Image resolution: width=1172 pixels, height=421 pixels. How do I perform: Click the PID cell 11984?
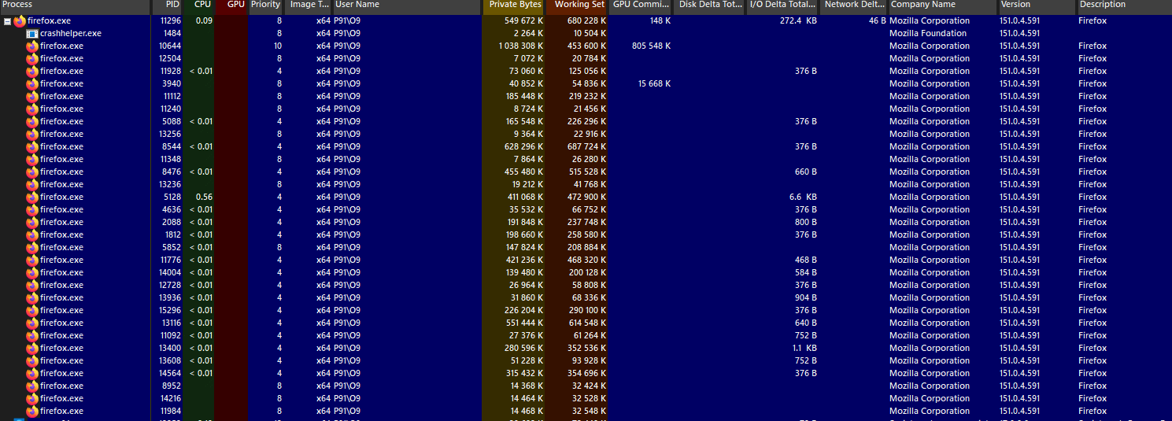click(170, 412)
